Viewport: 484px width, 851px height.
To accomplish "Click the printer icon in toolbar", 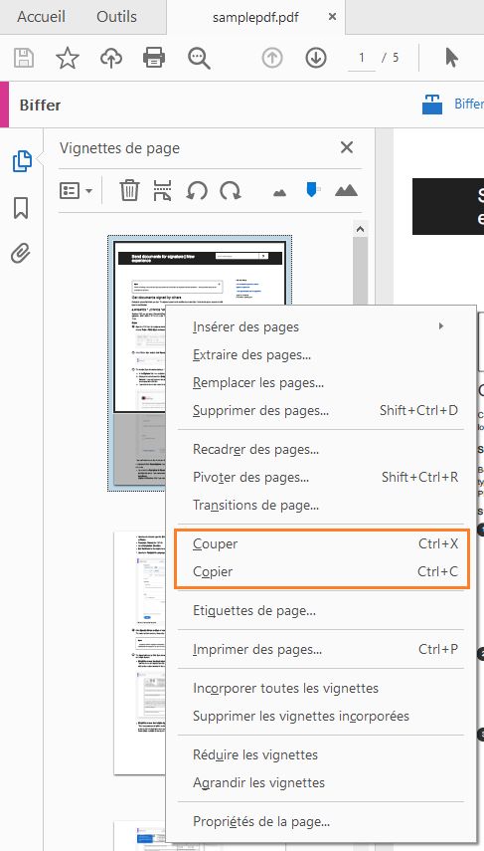I will [154, 58].
